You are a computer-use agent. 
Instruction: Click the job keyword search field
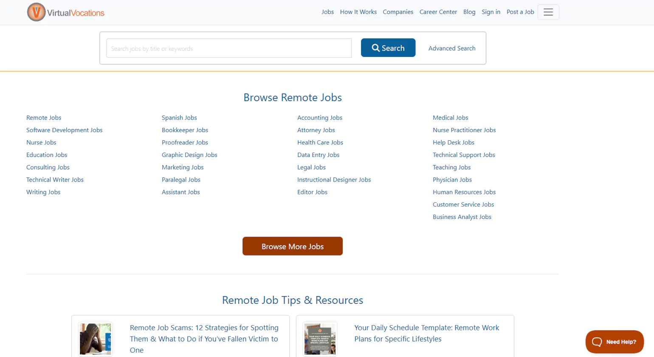pos(228,48)
